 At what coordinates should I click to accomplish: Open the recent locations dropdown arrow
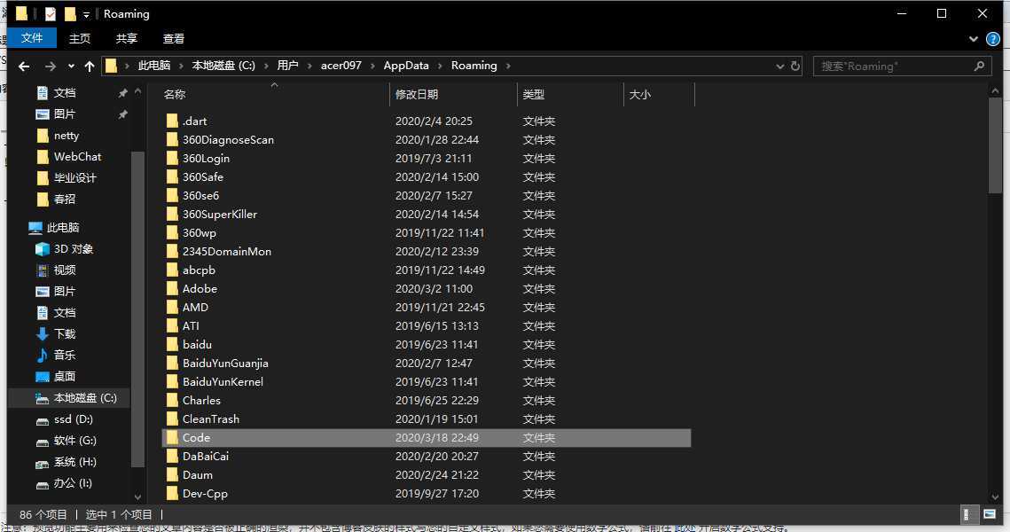coord(71,66)
